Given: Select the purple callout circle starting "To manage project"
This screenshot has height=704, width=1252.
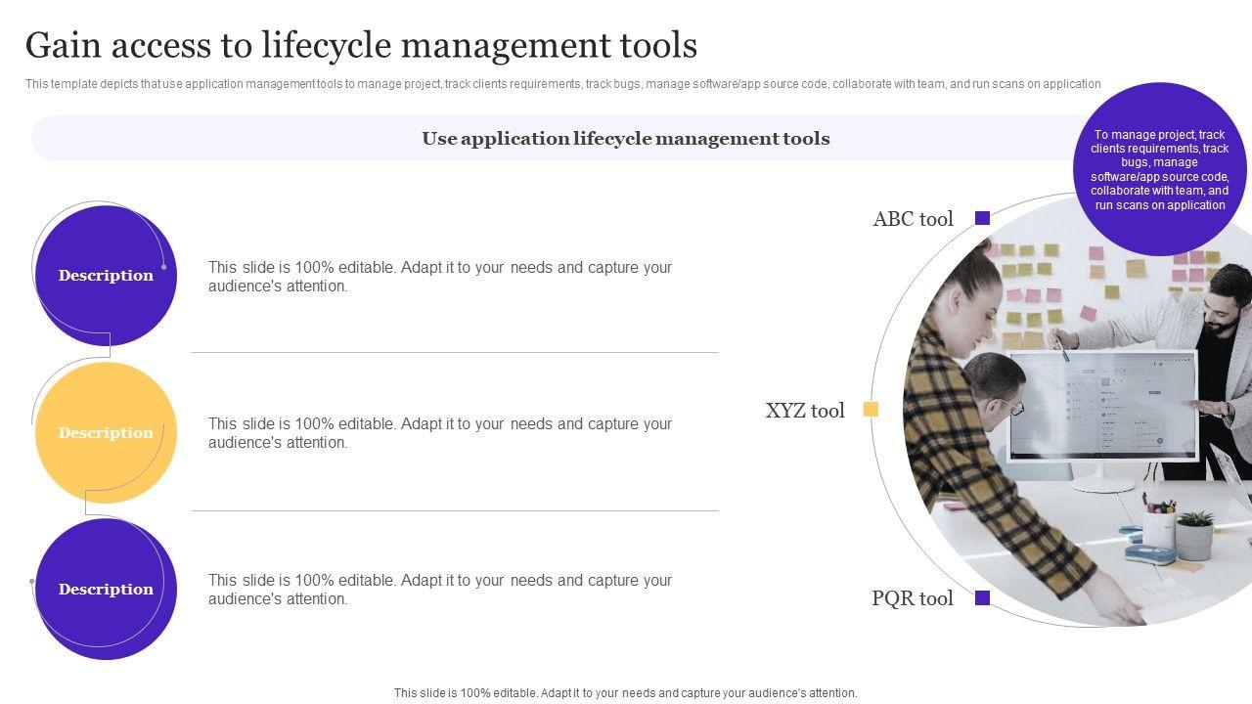Looking at the screenshot, I should [x=1160, y=169].
